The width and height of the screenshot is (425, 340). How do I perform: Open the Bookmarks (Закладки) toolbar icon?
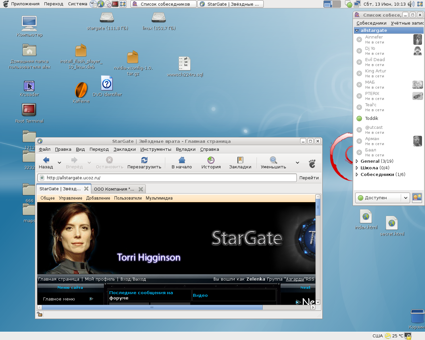(240, 160)
